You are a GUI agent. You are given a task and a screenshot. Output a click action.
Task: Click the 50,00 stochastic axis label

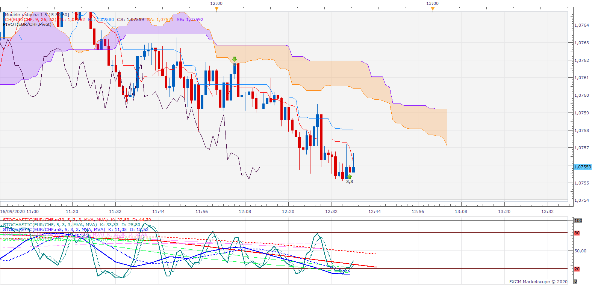(580, 251)
